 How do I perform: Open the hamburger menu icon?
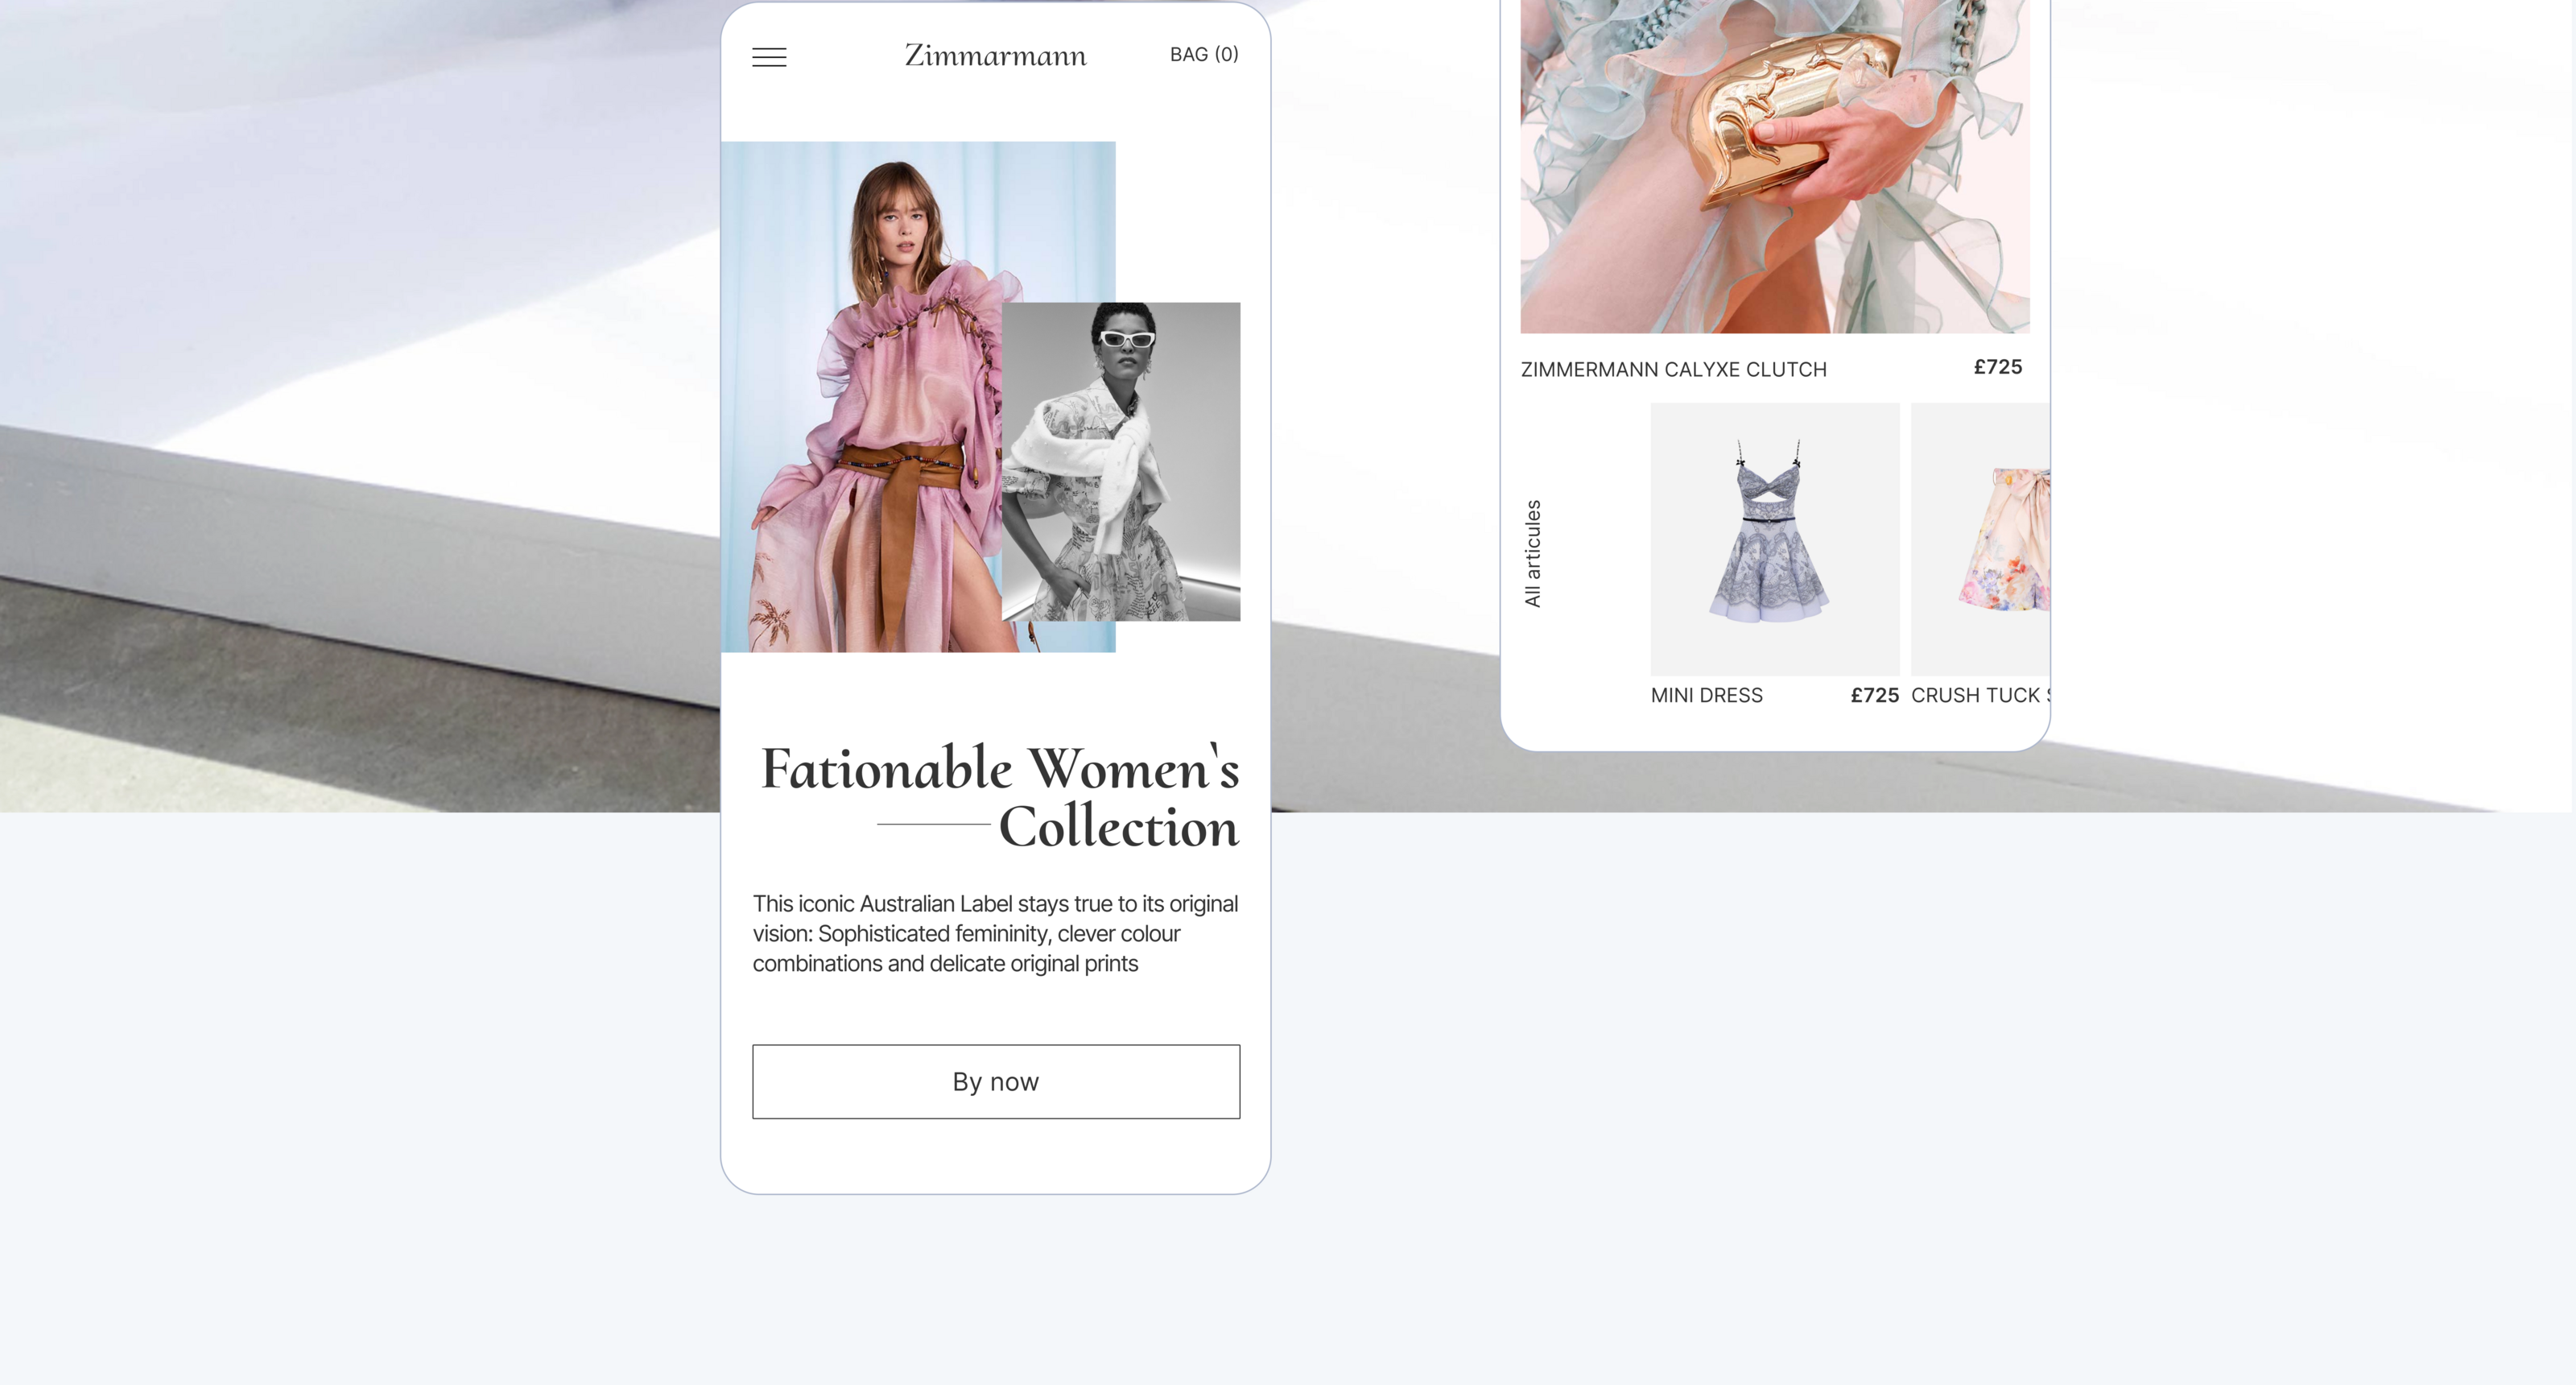point(769,57)
